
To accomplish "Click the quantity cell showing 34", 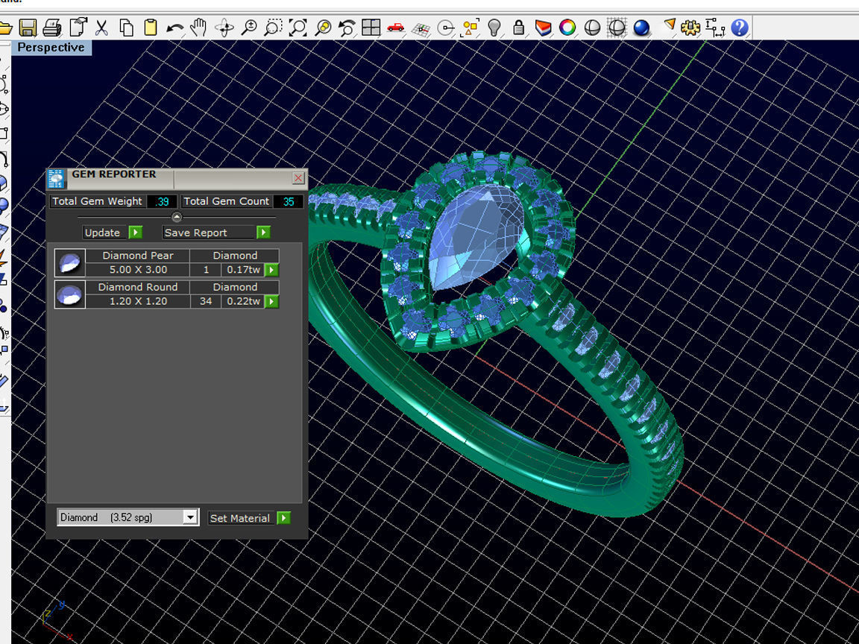I will tap(206, 302).
